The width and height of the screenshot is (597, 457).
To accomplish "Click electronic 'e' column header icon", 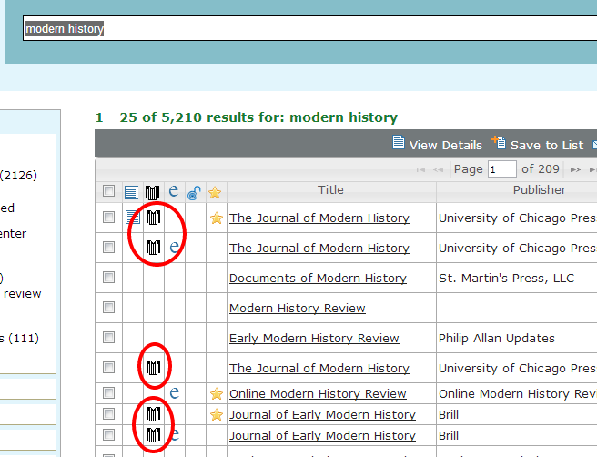I will [x=174, y=191].
